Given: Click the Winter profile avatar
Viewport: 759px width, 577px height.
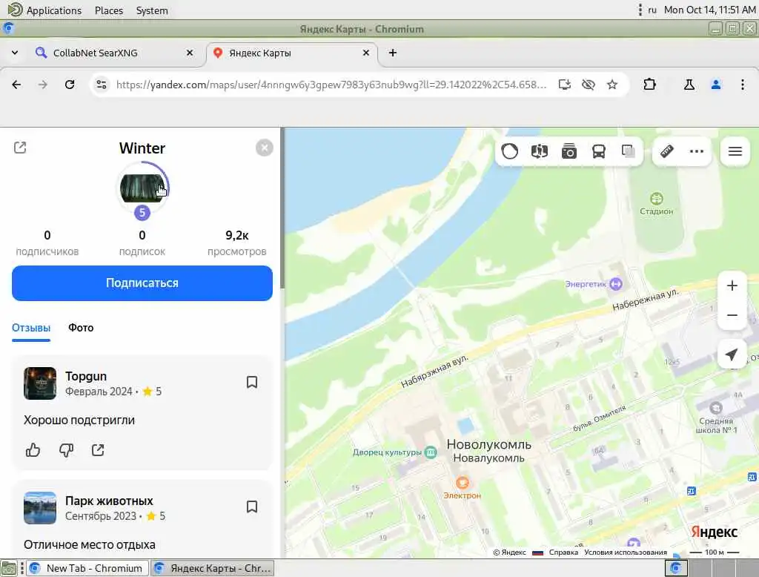Looking at the screenshot, I should pos(142,188).
